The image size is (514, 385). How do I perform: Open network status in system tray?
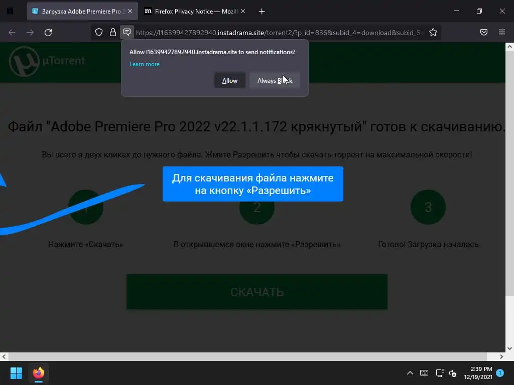click(440, 373)
